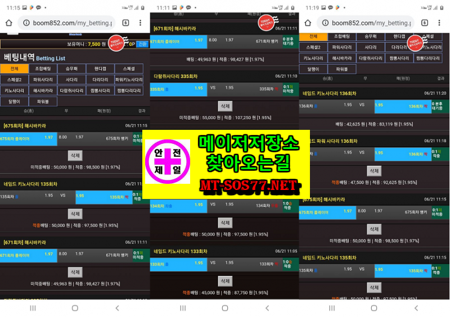This screenshot has width=450, height=317.
Task: Delete the 671회차 해시바카라 bet in left phone
Action: [75, 272]
